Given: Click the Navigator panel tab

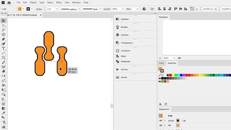Looking at the screenshot, I should (x=164, y=17).
